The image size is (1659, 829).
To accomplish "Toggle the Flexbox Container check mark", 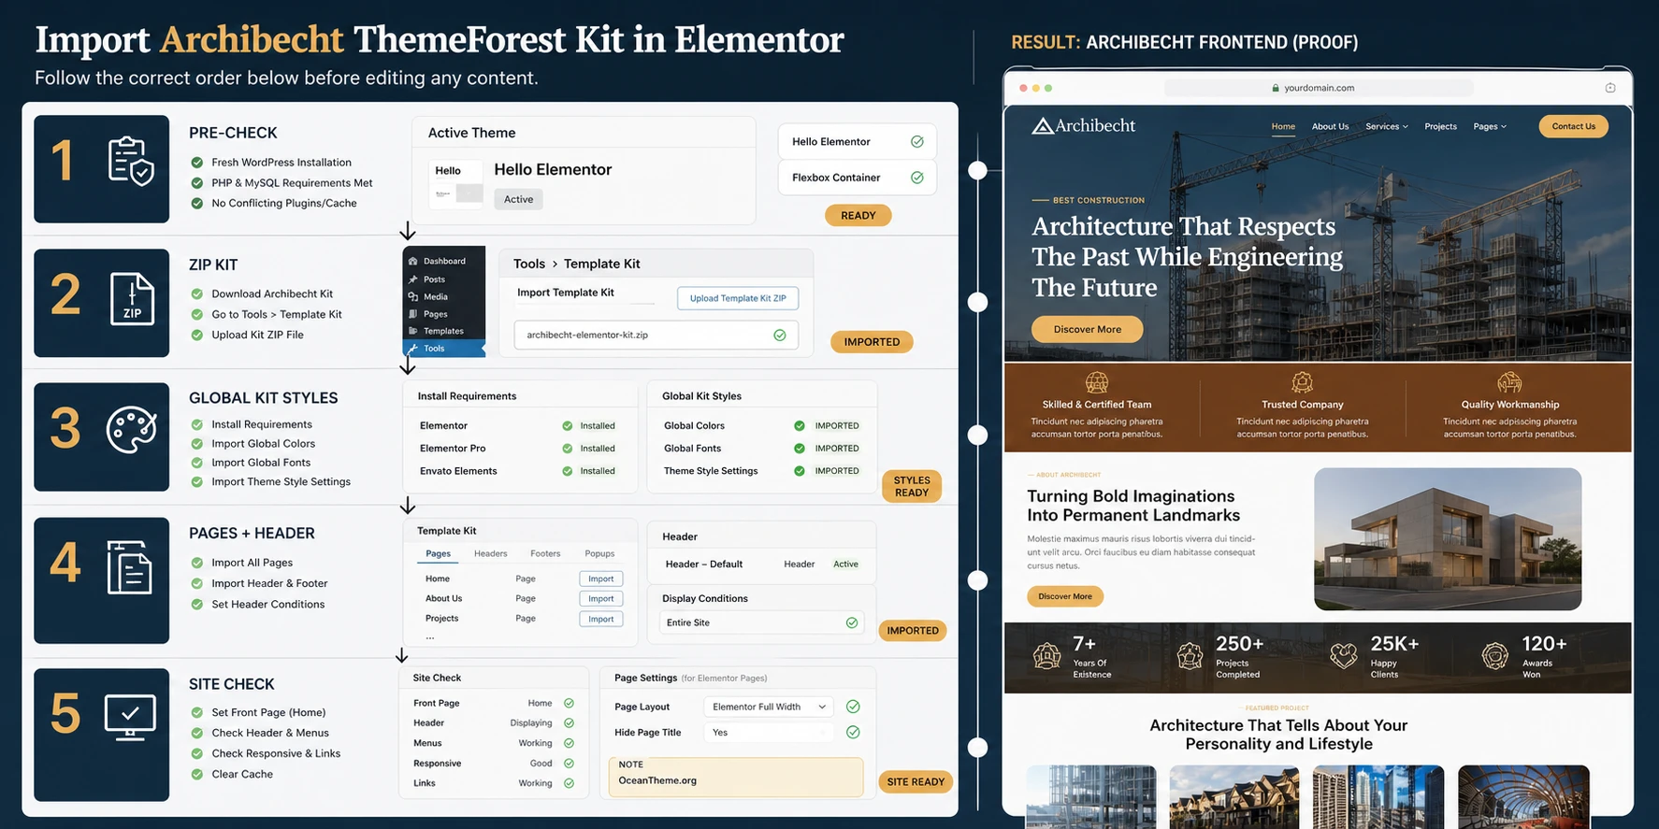I will [917, 177].
